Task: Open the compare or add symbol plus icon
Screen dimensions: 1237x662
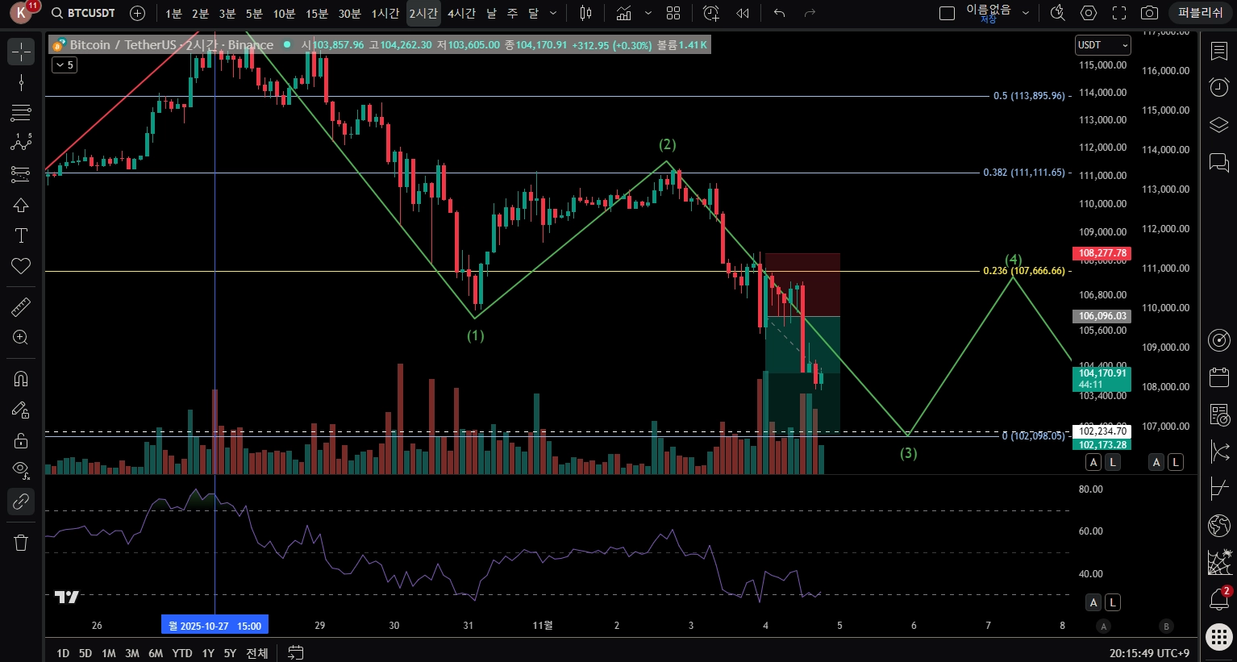Action: click(137, 13)
